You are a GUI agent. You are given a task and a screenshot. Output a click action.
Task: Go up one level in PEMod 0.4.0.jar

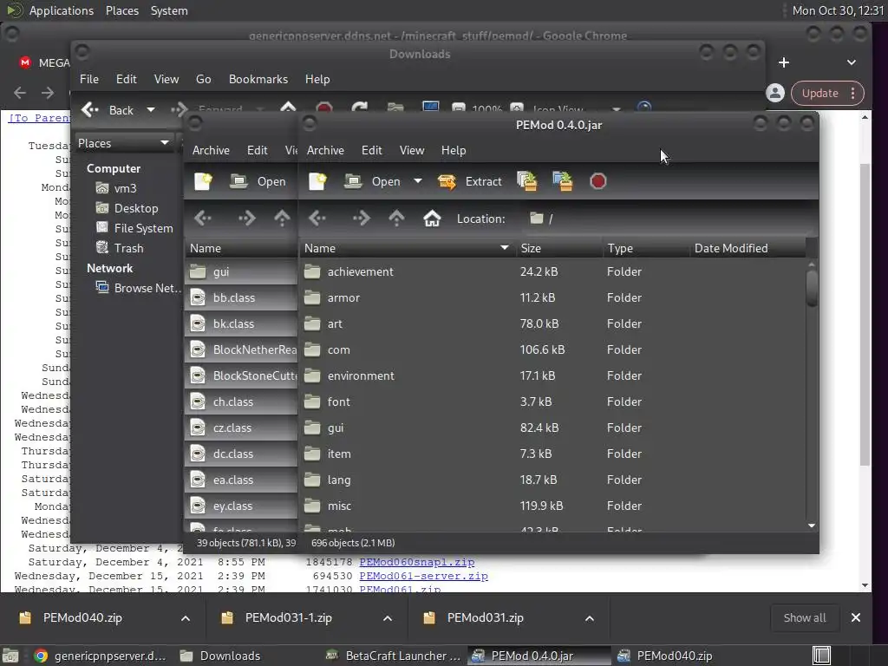tap(396, 218)
